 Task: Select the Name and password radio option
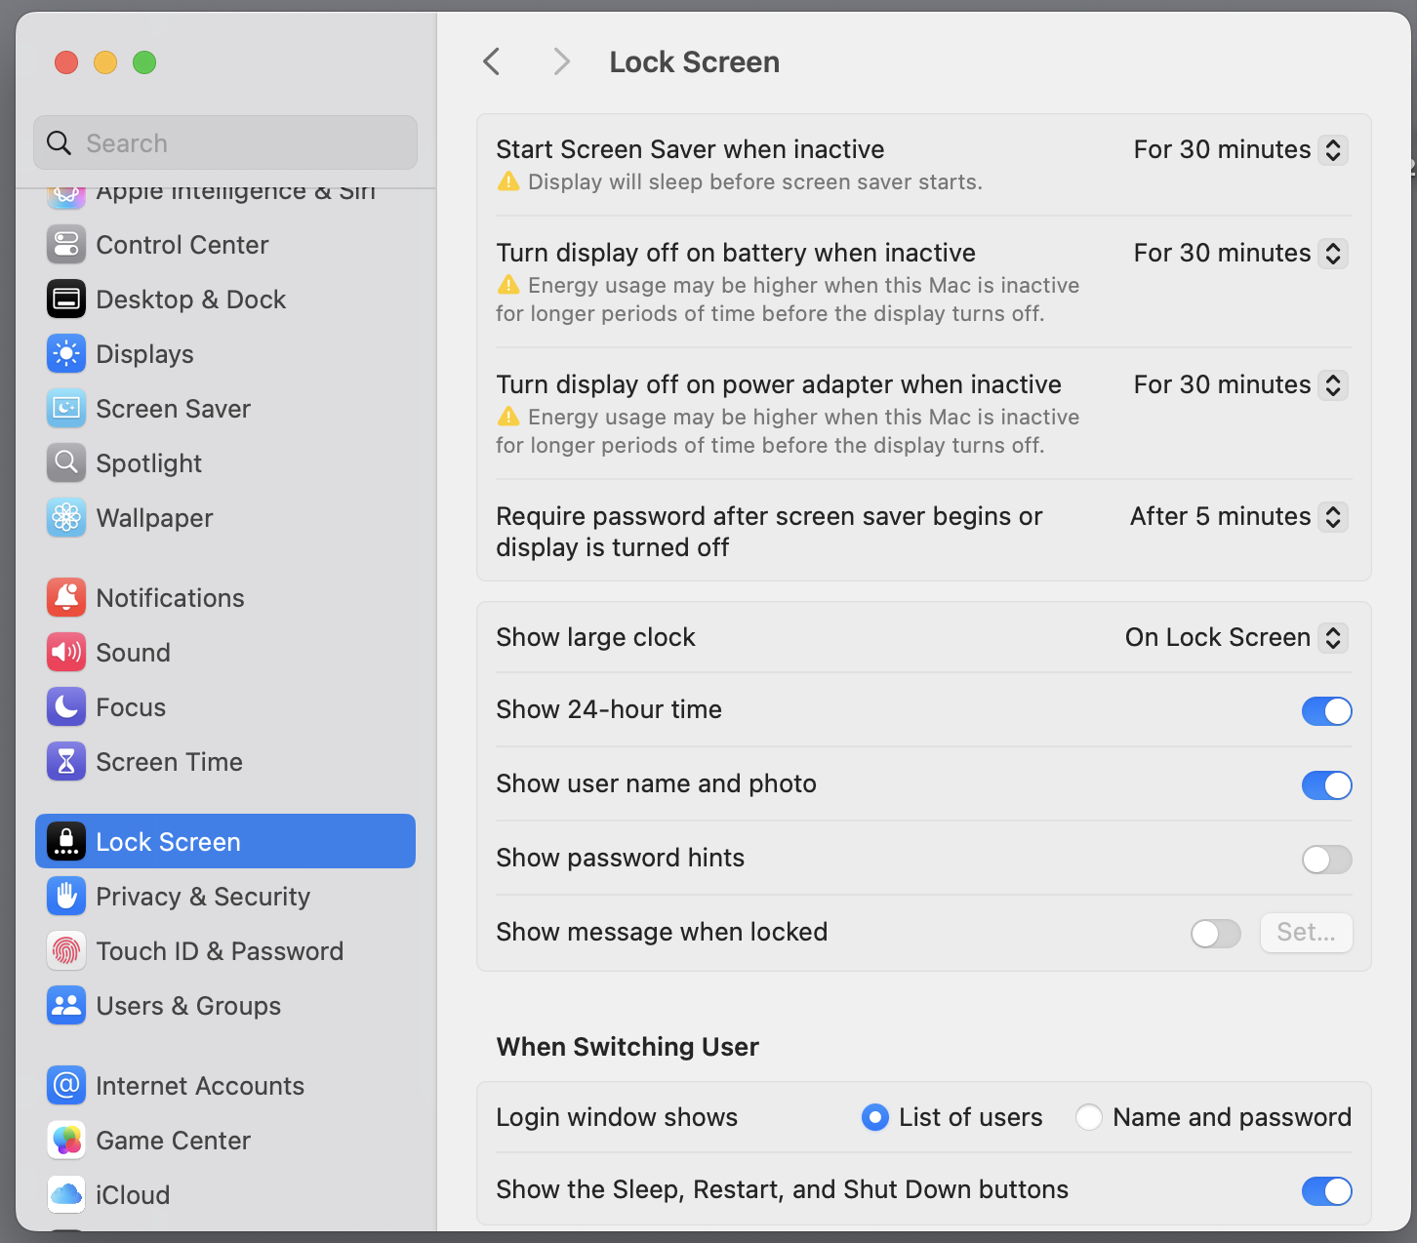(x=1089, y=1117)
